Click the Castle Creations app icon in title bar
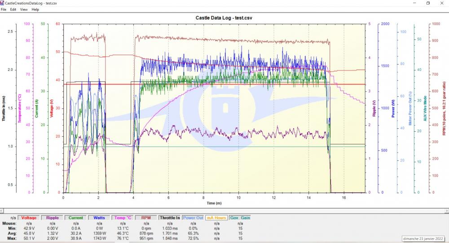The width and height of the screenshot is (449, 243). pos(2,3)
